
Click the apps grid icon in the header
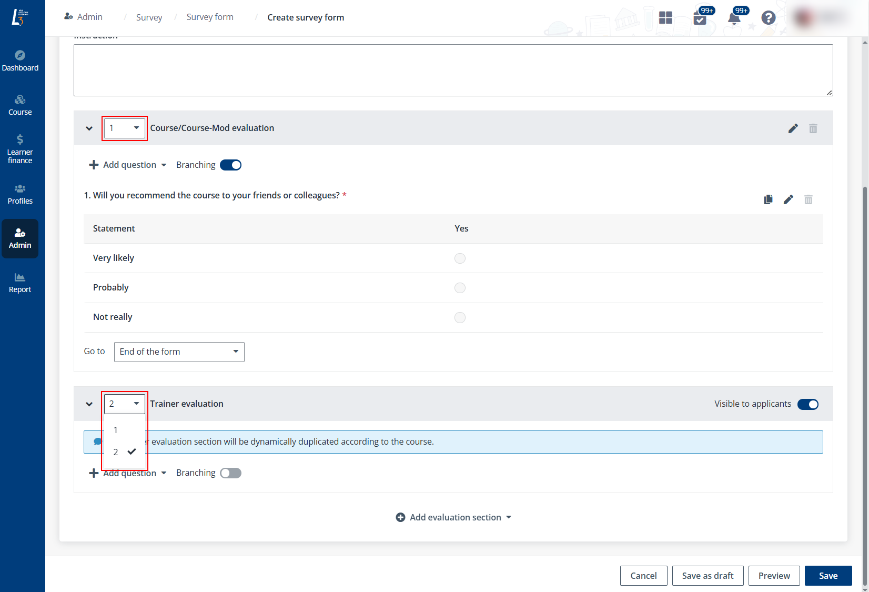(x=665, y=17)
